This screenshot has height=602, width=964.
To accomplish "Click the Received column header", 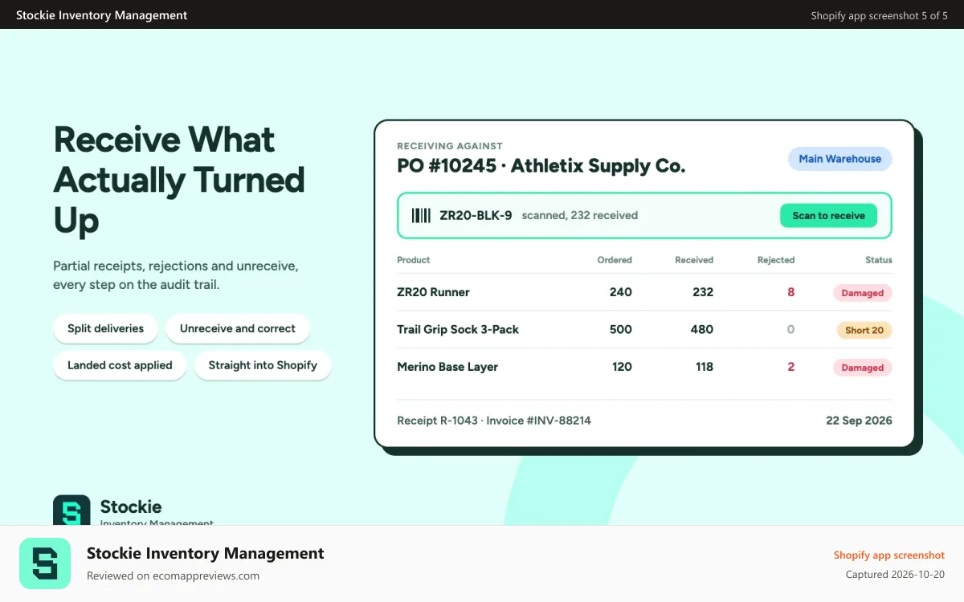I will pos(694,260).
